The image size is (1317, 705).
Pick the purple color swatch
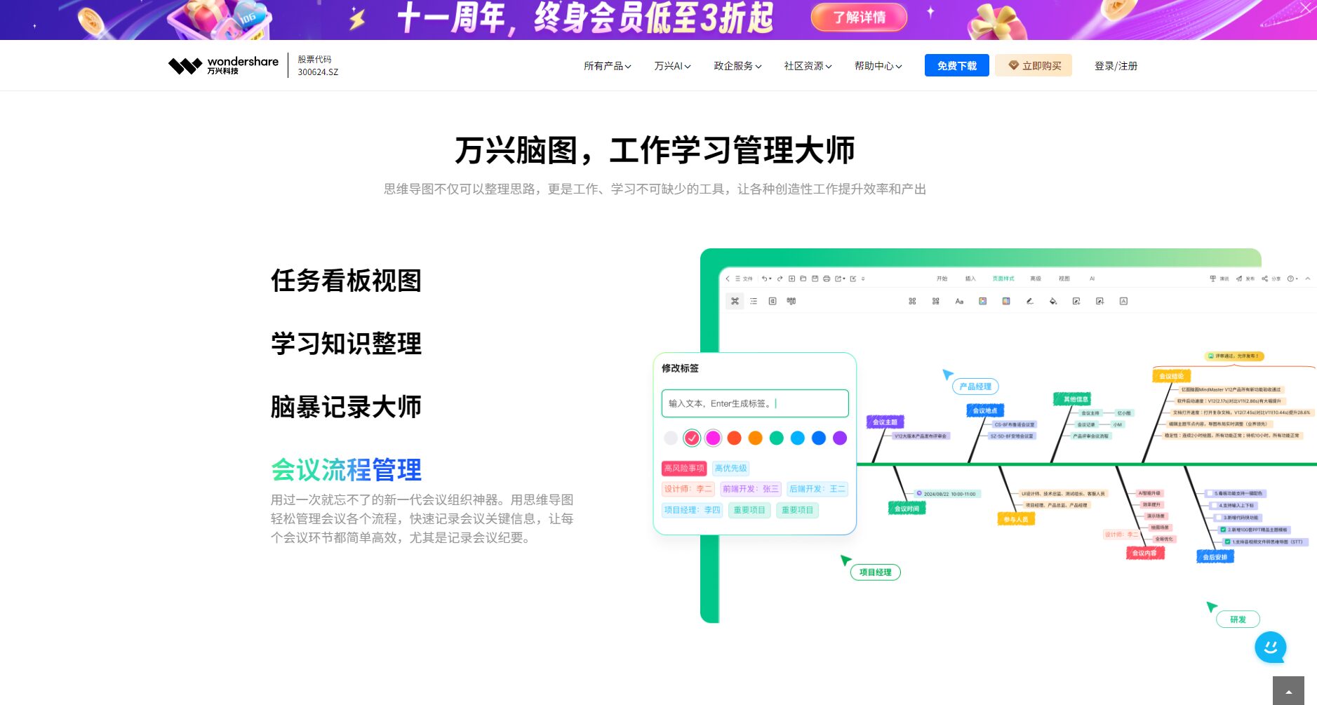point(839,438)
